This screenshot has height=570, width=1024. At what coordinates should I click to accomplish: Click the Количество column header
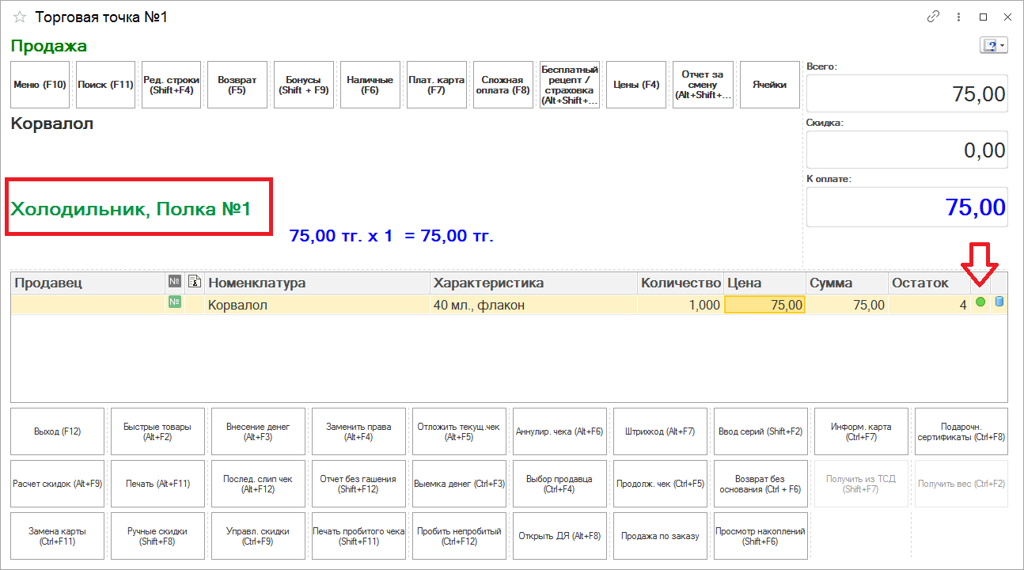680,283
